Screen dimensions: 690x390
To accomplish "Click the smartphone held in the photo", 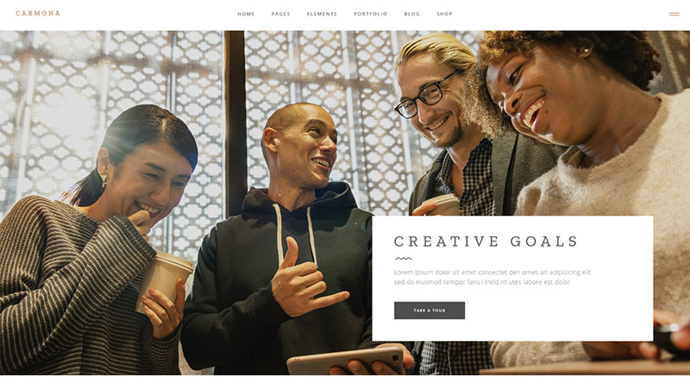I will (346, 361).
